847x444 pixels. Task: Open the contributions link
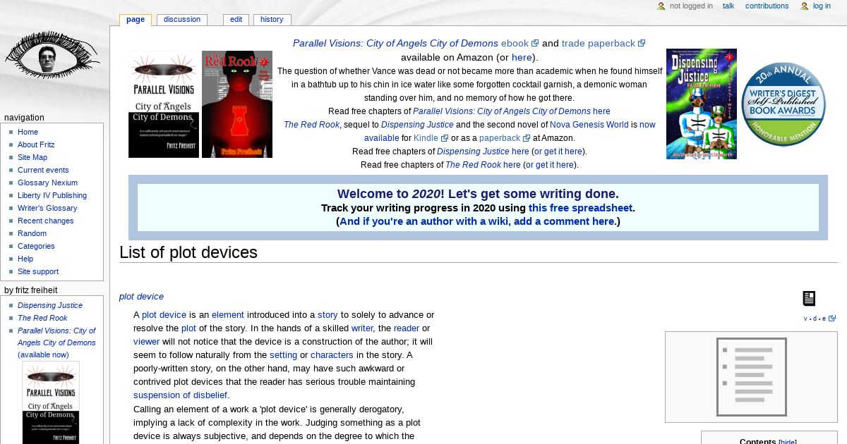767,6
